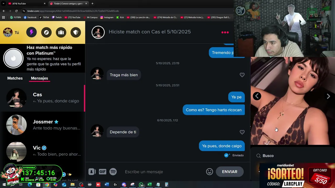335x188 pixels.
Task: Like the 'Traga más bien' message heart
Action: tap(242, 75)
